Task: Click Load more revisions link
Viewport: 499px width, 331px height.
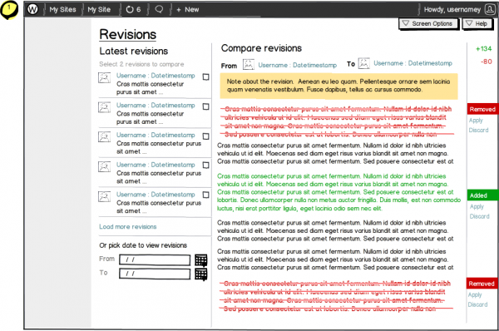Action: coord(127,226)
